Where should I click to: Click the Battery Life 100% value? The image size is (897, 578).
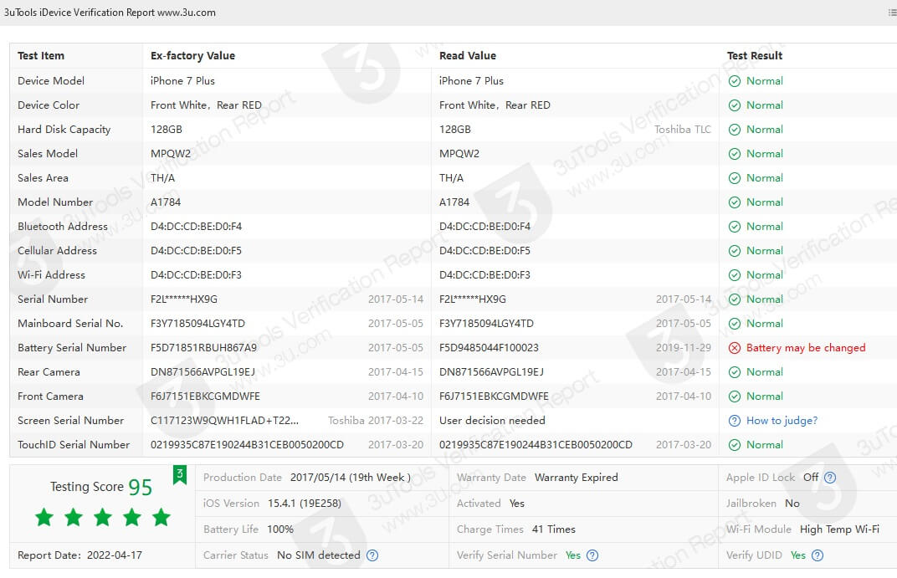279,529
